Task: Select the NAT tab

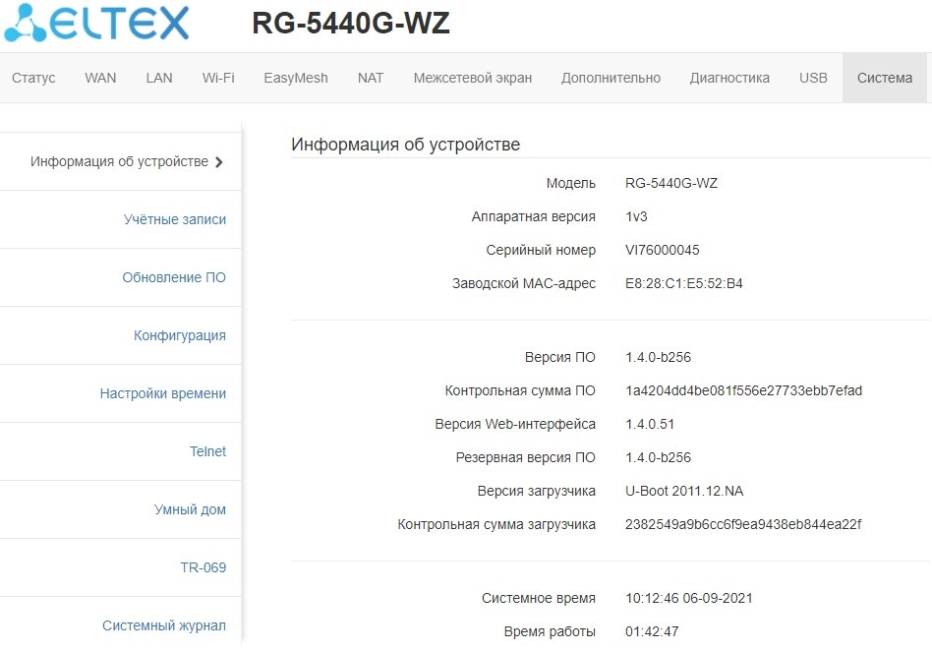Action: point(371,78)
